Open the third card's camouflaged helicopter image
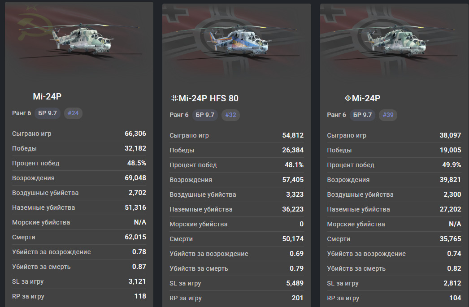This screenshot has width=469, height=307. (x=395, y=39)
